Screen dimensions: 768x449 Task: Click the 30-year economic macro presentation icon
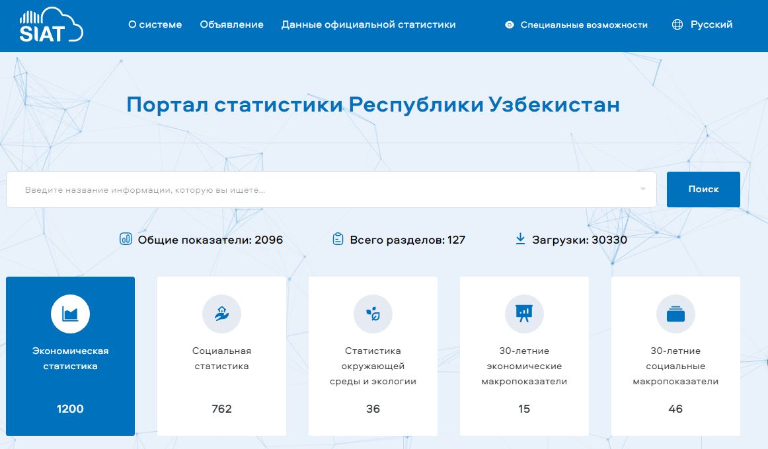[524, 314]
